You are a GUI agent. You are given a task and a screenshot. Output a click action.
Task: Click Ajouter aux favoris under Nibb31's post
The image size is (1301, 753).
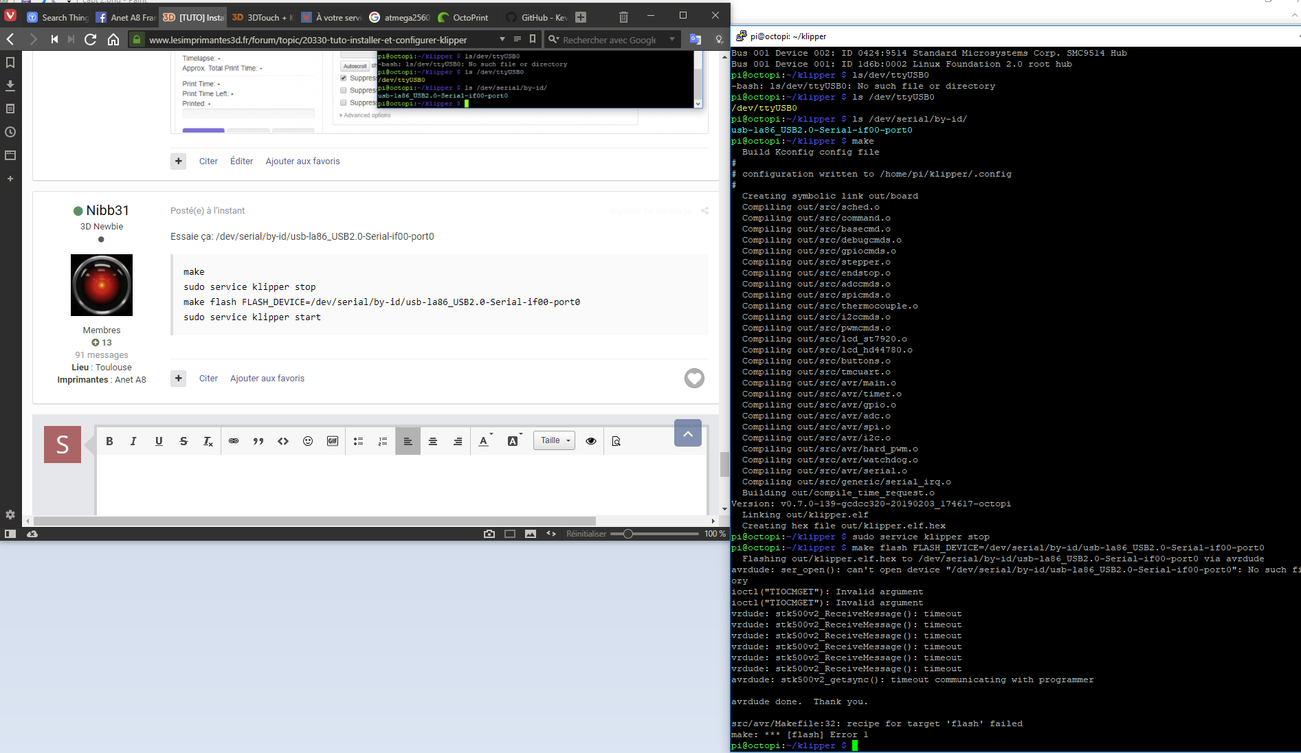click(x=267, y=379)
